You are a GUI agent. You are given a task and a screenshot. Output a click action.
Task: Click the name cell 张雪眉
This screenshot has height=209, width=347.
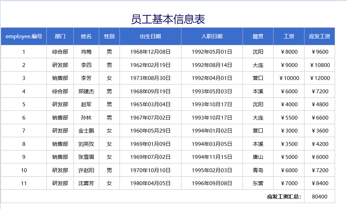pos(86,157)
